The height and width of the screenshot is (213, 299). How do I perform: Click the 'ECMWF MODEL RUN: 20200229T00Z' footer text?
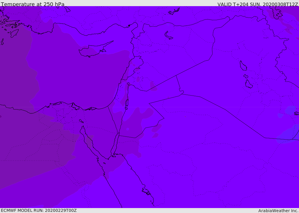click(x=39, y=210)
